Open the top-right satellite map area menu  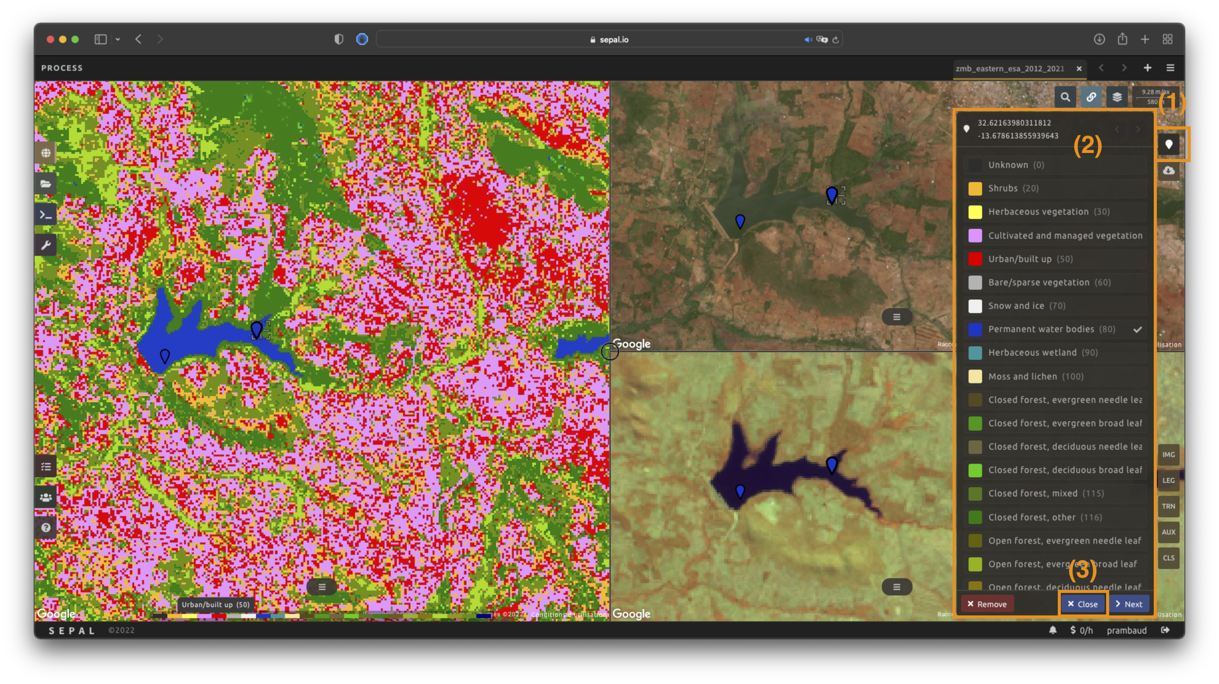(x=896, y=317)
